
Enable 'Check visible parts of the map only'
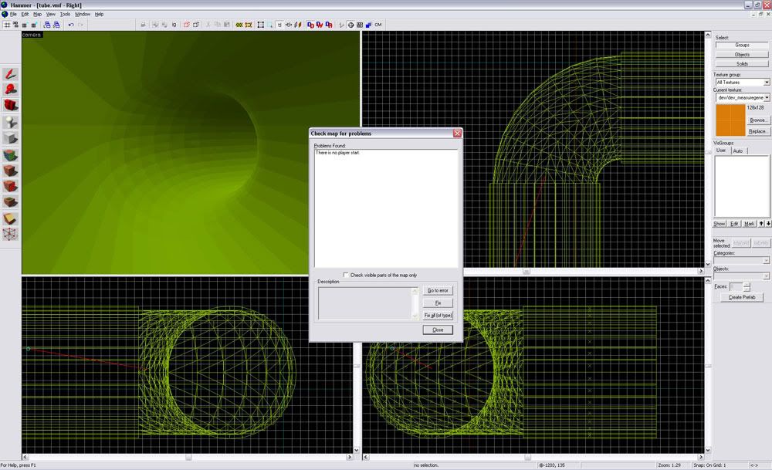tap(346, 275)
